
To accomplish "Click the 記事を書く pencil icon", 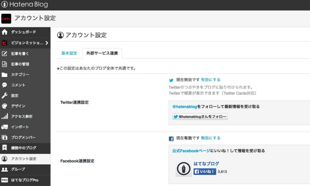I will 5,53.
